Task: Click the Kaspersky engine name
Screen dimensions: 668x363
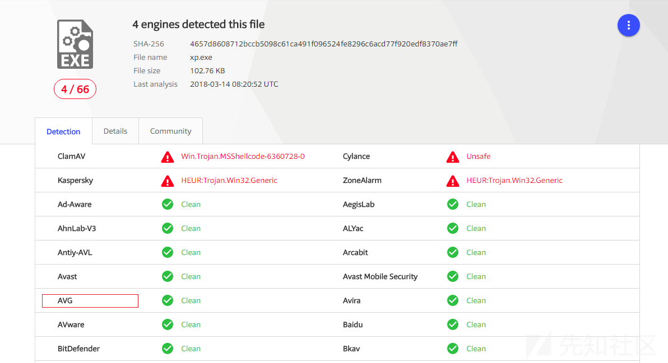Action: click(75, 180)
